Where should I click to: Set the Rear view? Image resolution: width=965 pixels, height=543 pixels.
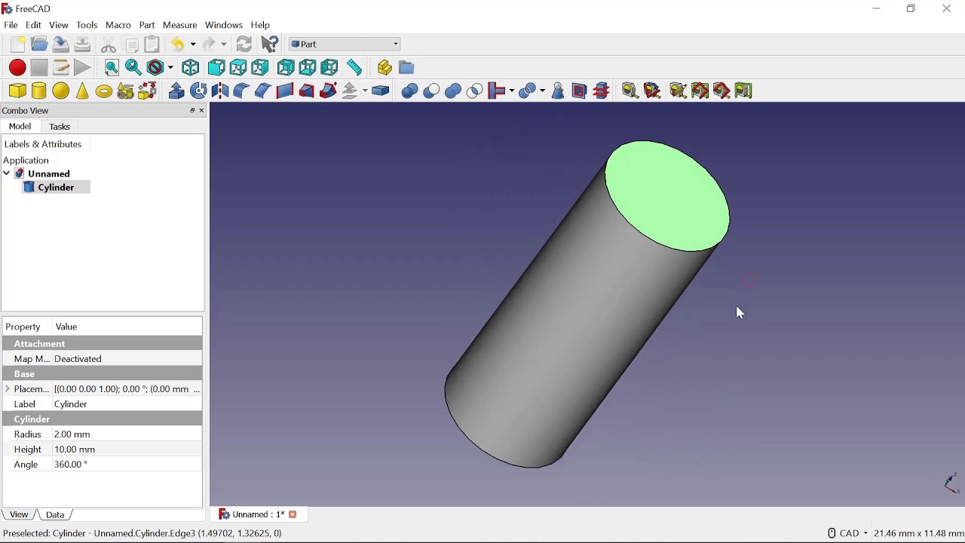(x=286, y=68)
